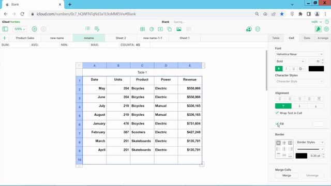Open the Product Sales sheet tab
The image size is (331, 186).
coord(25,38)
